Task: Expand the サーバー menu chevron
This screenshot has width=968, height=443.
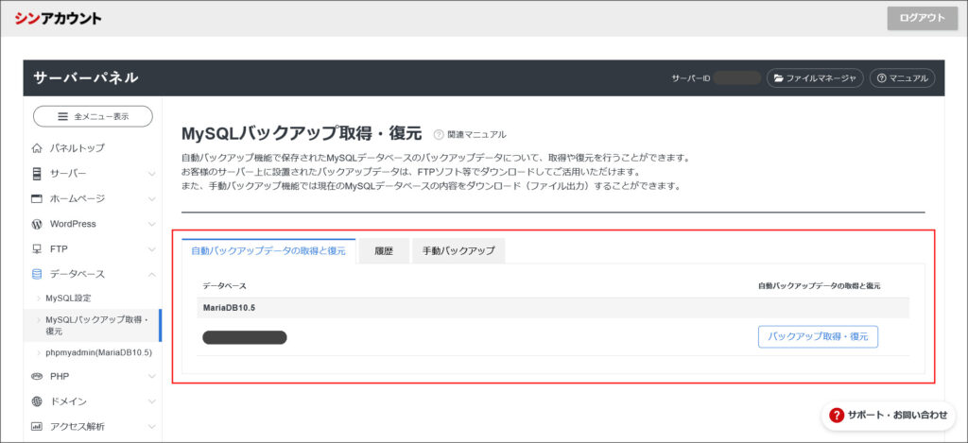Action: click(x=152, y=174)
